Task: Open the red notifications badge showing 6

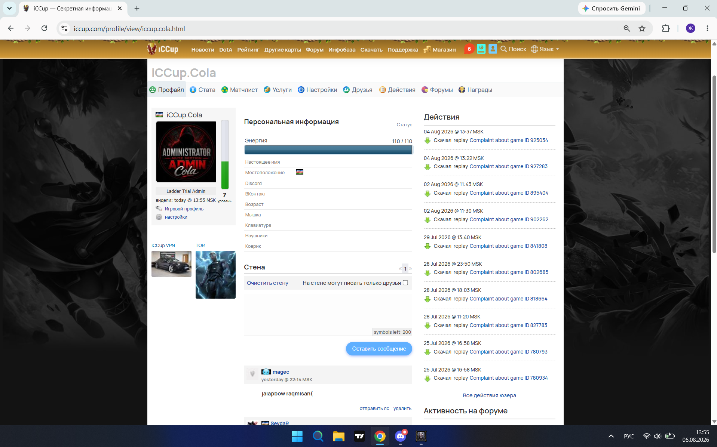Action: tap(469, 49)
